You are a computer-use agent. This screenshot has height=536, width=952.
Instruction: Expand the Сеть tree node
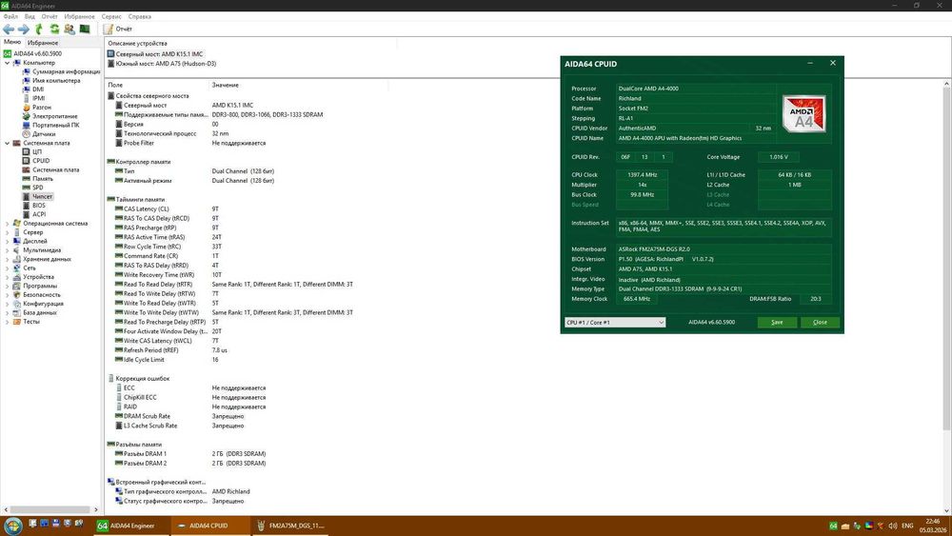pos(8,268)
